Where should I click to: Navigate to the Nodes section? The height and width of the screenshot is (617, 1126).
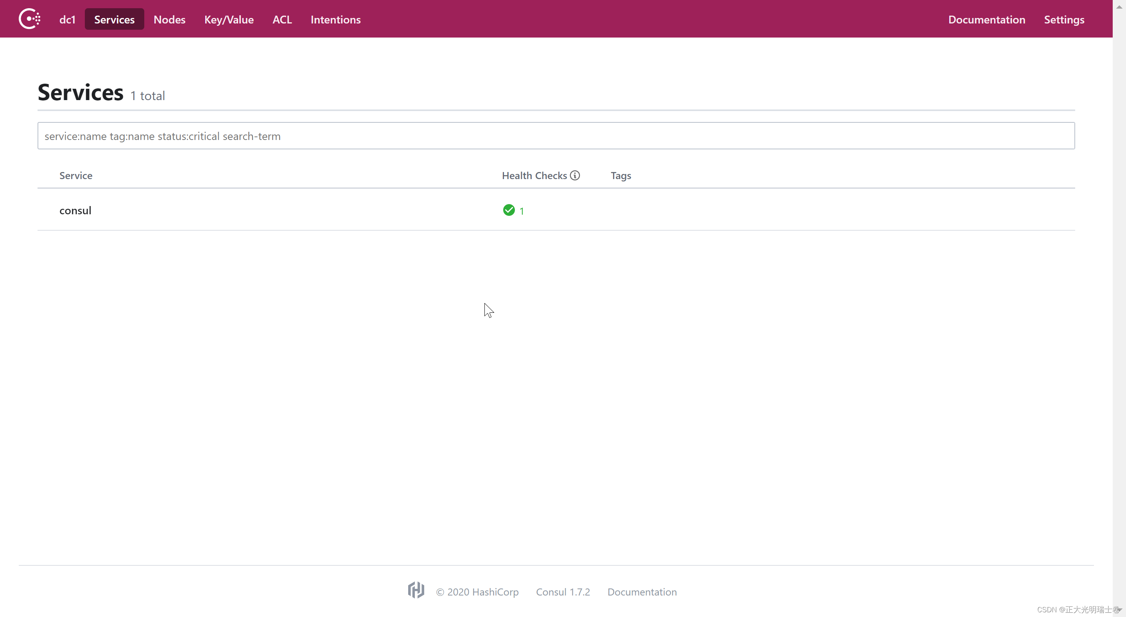click(169, 19)
